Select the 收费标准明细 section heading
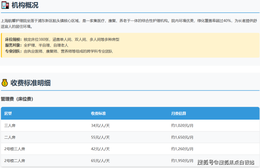 (x=31, y=83)
